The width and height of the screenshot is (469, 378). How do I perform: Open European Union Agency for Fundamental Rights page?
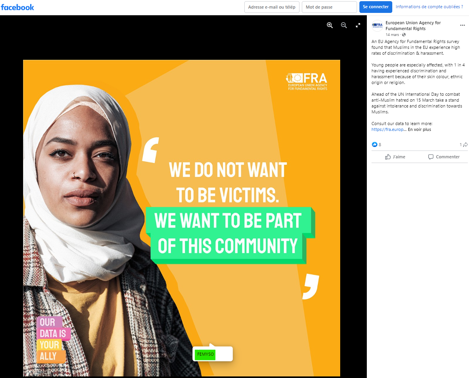pos(413,26)
